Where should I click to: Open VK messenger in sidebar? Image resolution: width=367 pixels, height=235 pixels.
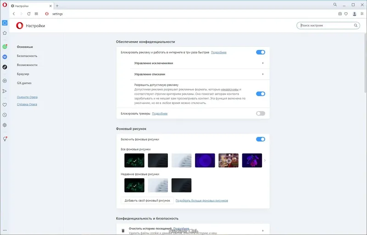pyautogui.click(x=5, y=57)
